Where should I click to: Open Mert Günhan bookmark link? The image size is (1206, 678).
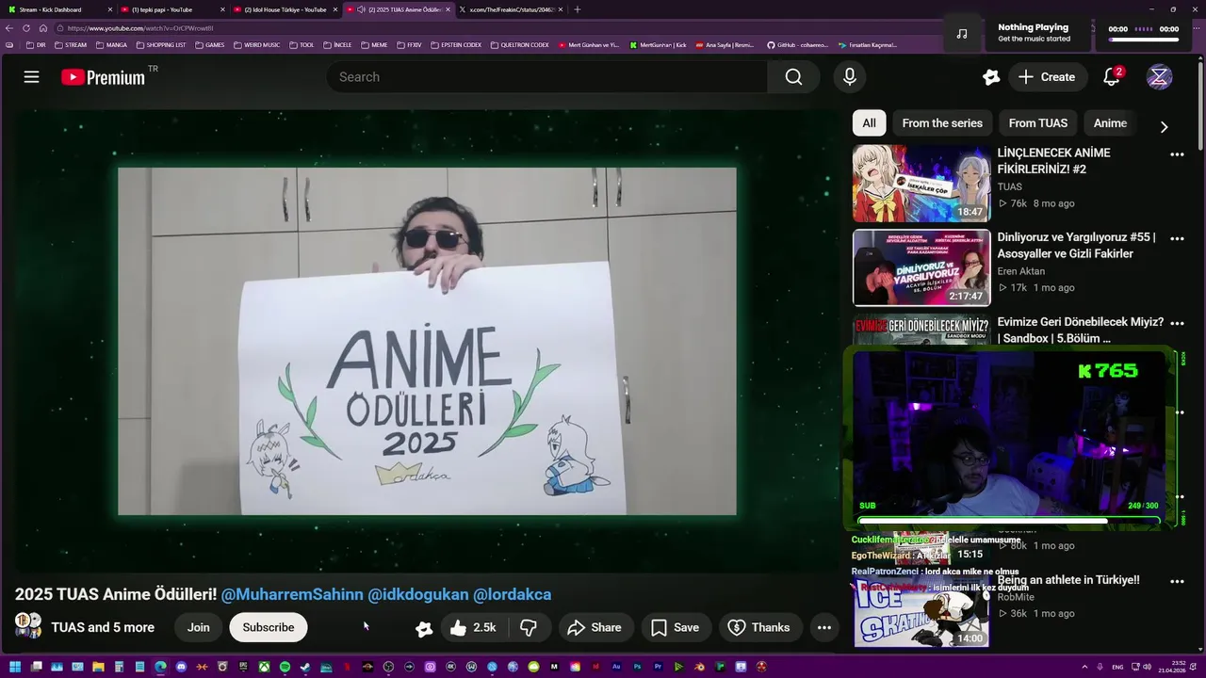point(589,45)
